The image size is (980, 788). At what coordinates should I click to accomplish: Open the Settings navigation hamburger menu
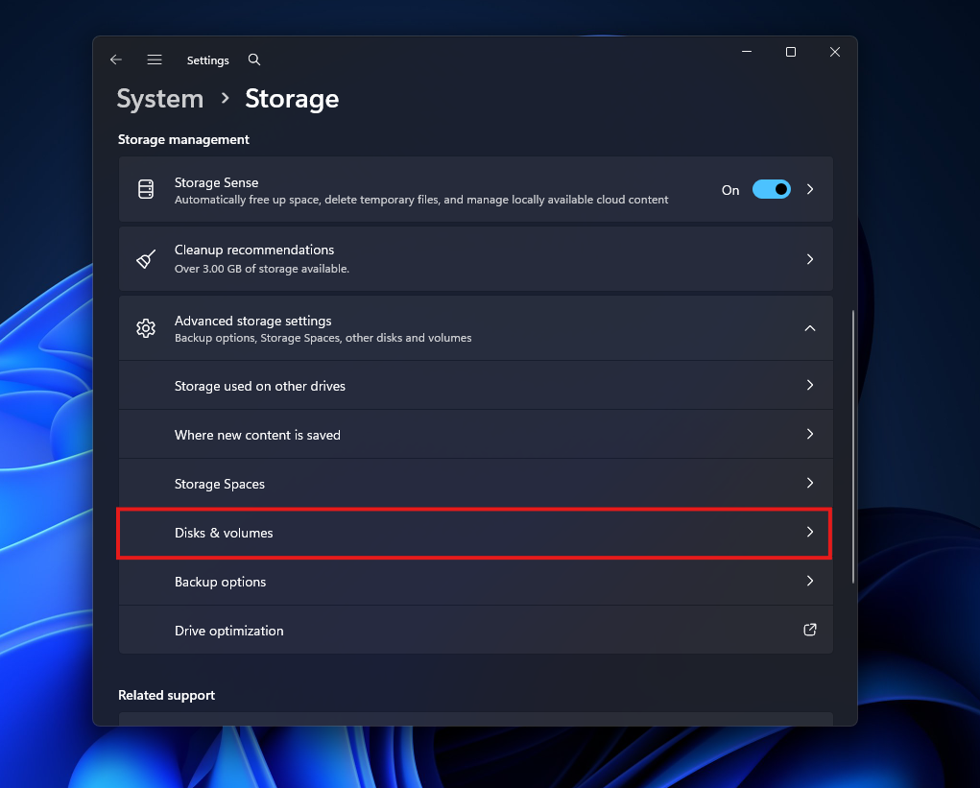tap(155, 60)
